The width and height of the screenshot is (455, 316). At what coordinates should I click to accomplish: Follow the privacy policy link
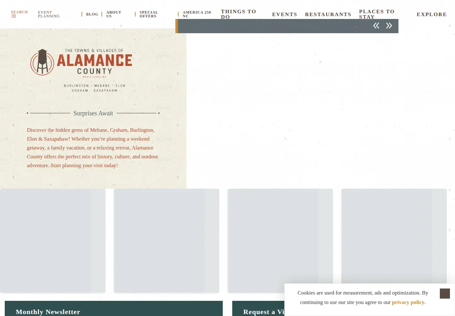point(408,302)
